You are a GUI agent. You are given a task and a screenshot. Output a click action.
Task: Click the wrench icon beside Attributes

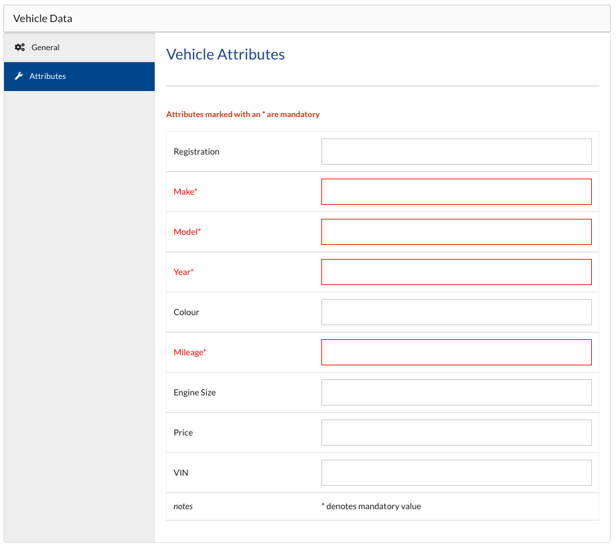19,76
